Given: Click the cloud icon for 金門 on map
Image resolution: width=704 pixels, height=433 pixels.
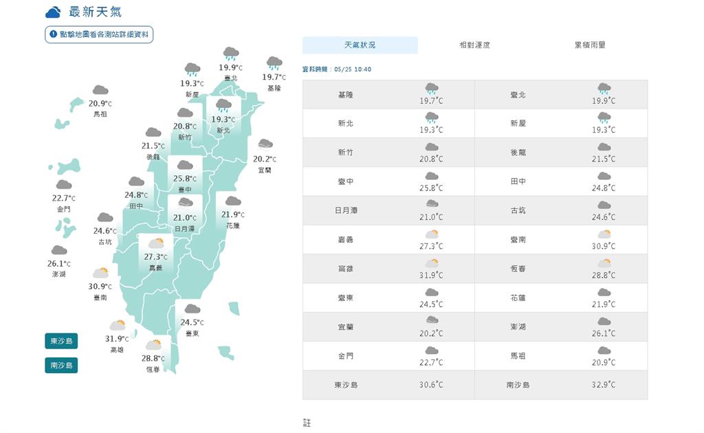Looking at the screenshot, I should [64, 184].
